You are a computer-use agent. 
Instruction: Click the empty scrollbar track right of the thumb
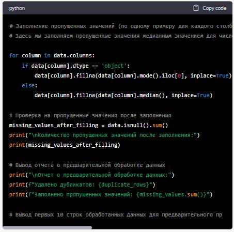(162, 228)
